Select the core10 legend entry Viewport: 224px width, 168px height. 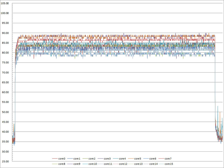(90, 164)
